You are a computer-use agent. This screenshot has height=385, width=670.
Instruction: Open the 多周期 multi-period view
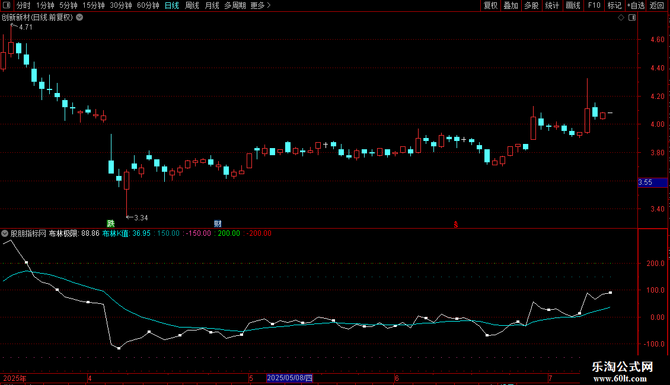click(x=235, y=5)
